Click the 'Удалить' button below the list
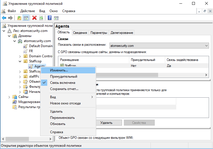 coord(106,123)
